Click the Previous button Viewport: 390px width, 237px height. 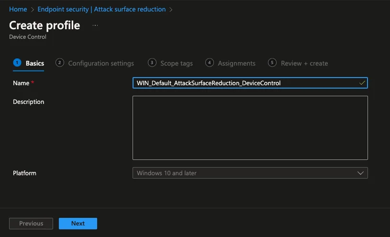[31, 224]
